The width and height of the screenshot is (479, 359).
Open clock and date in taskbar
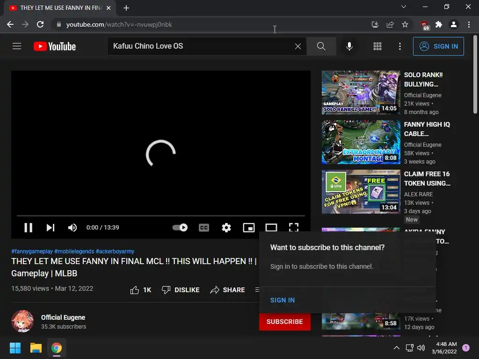pos(444,348)
